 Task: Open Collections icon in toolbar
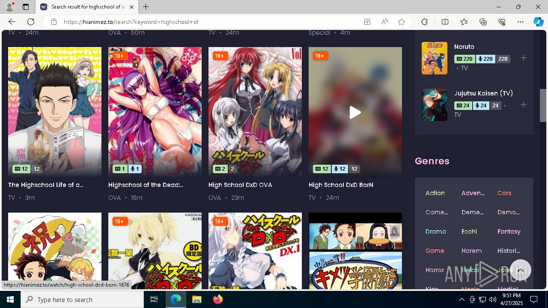pyautogui.click(x=483, y=22)
